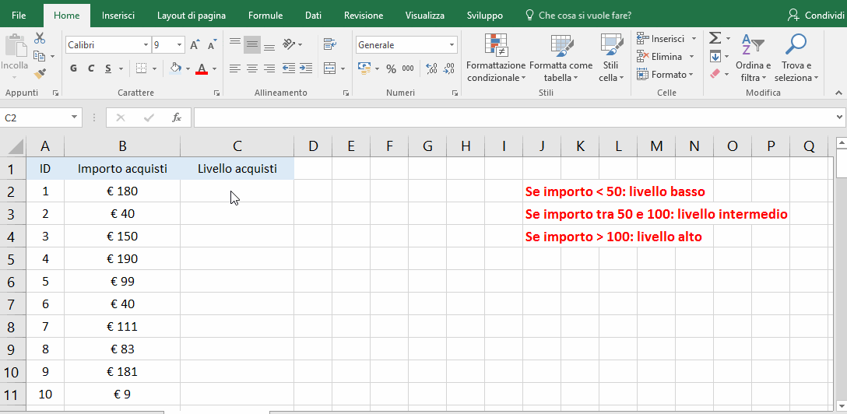The height and width of the screenshot is (414, 847).
Task: Click the borders icon
Action: pos(141,68)
